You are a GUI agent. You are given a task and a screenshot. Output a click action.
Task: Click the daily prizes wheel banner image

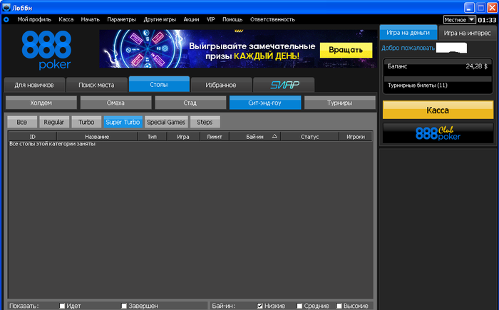[x=238, y=48]
